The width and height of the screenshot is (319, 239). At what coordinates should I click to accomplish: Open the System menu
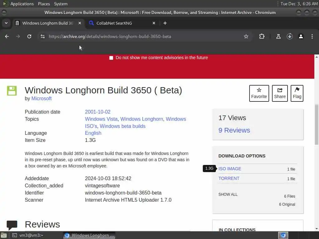click(61, 4)
